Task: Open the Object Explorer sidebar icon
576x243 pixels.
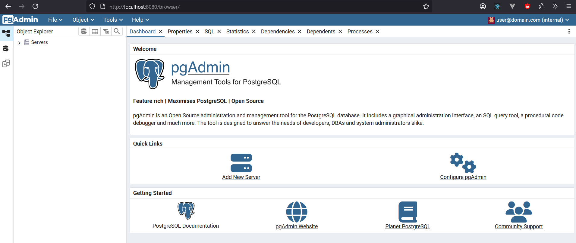Action: pyautogui.click(x=6, y=33)
